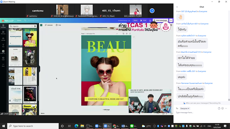Open the chat recipient Everyone dropdown
This screenshot has height=129, width=230.
click(x=185, y=108)
